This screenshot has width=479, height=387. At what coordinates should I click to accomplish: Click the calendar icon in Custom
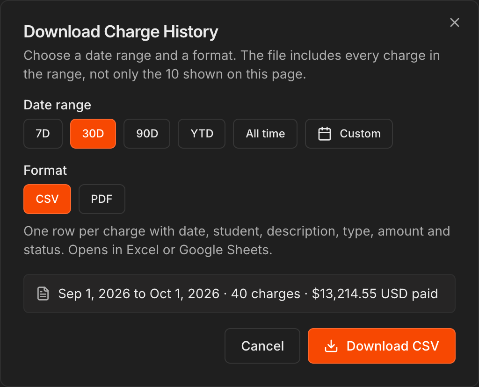click(325, 134)
